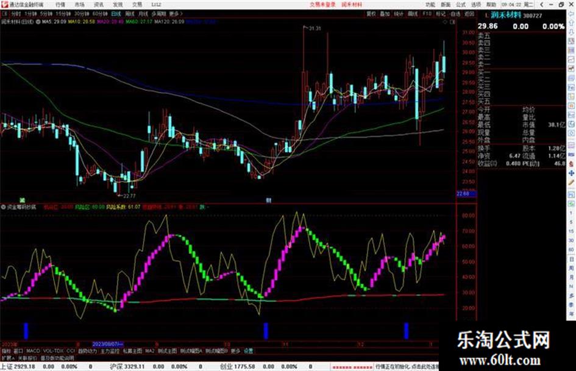Click the settings icon beside MA5 label
Screen dimensions: 576x371
click(38, 22)
